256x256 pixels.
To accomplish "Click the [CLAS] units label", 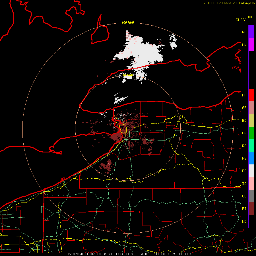I will click(x=240, y=20).
